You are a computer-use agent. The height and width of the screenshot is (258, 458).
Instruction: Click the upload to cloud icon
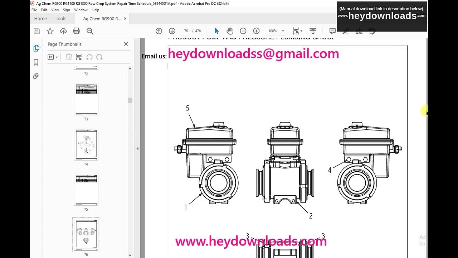point(63,31)
